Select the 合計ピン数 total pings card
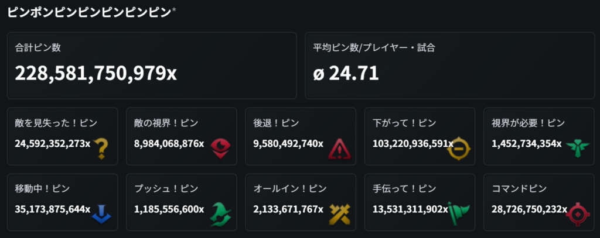 click(x=151, y=65)
